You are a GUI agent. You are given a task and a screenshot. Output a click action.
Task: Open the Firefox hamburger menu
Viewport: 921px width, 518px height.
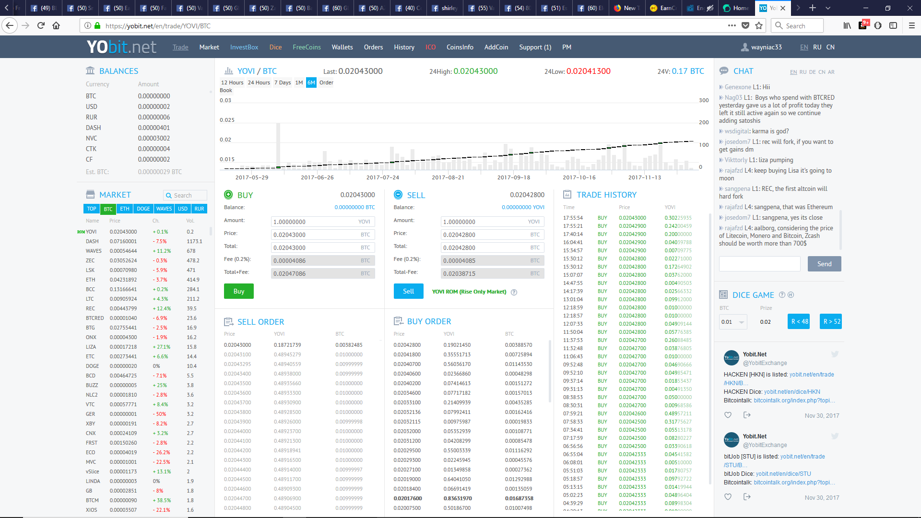(912, 25)
